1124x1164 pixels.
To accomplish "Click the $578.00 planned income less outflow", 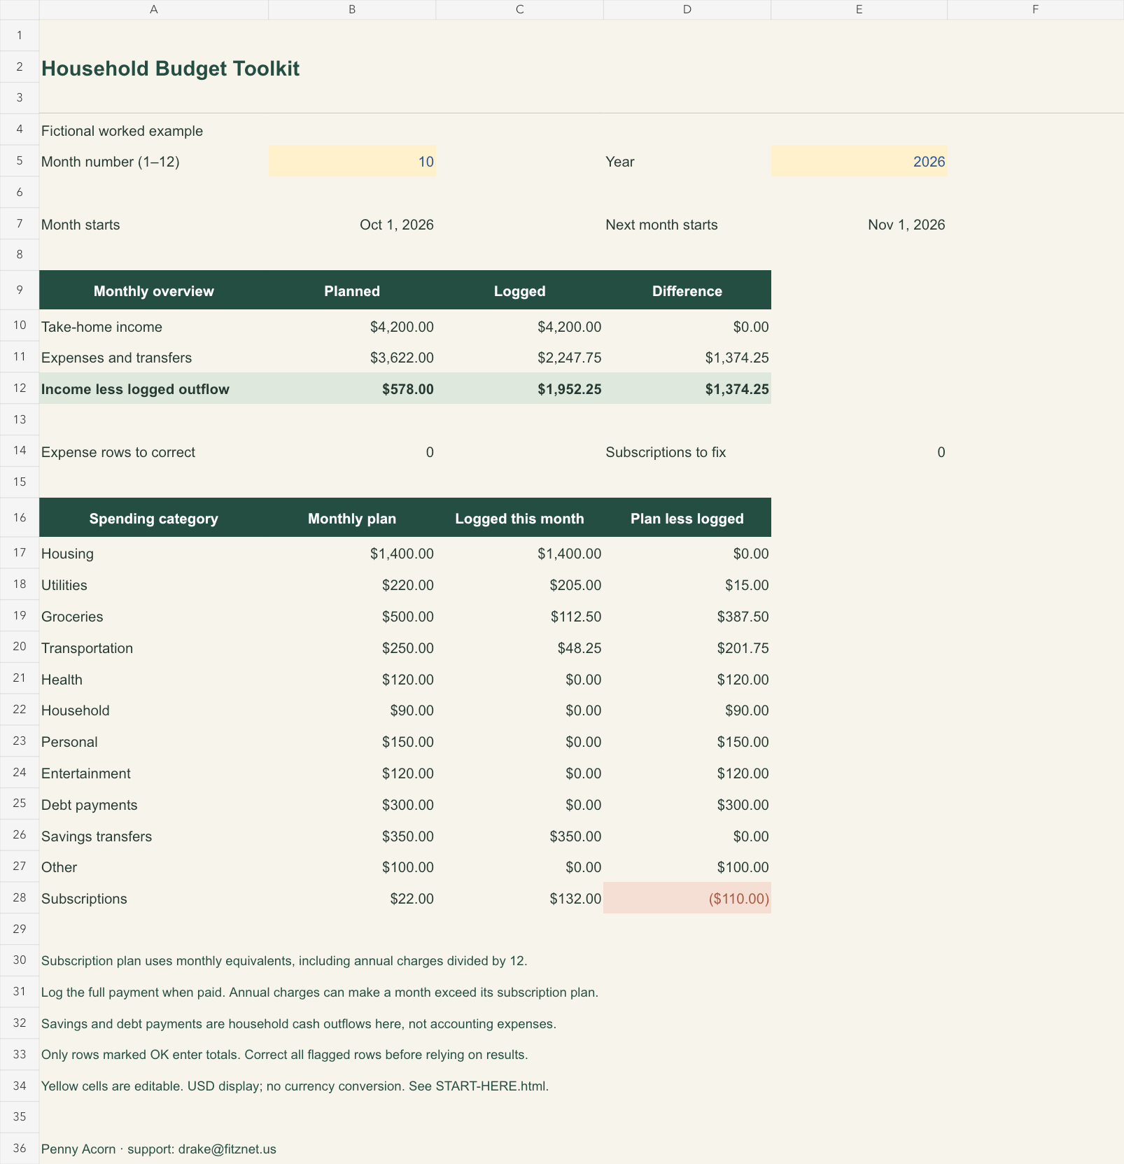I will coord(352,388).
